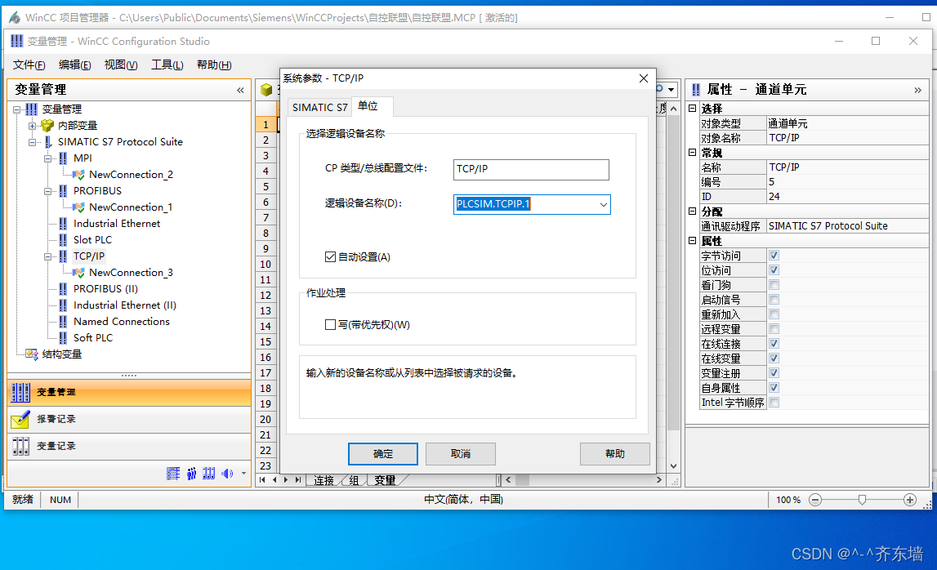Select the PROFIBUS channel unit
This screenshot has width=937, height=570.
97,190
